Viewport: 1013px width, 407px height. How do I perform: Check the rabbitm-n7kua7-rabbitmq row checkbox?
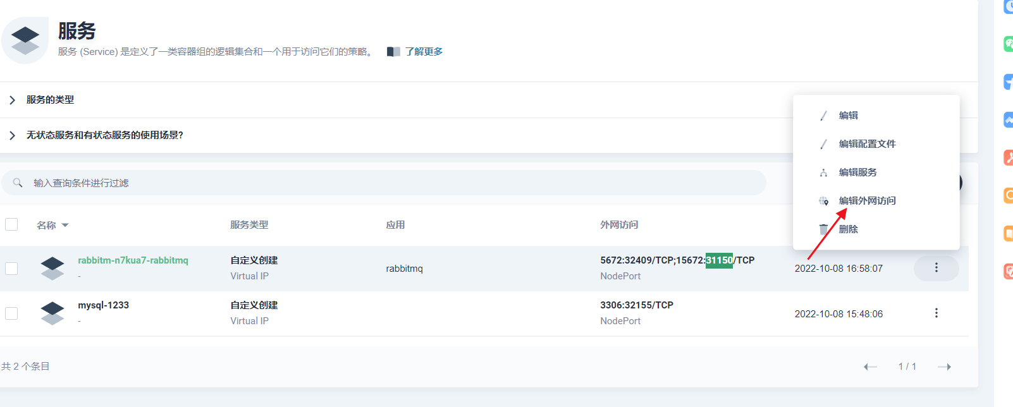(11, 269)
